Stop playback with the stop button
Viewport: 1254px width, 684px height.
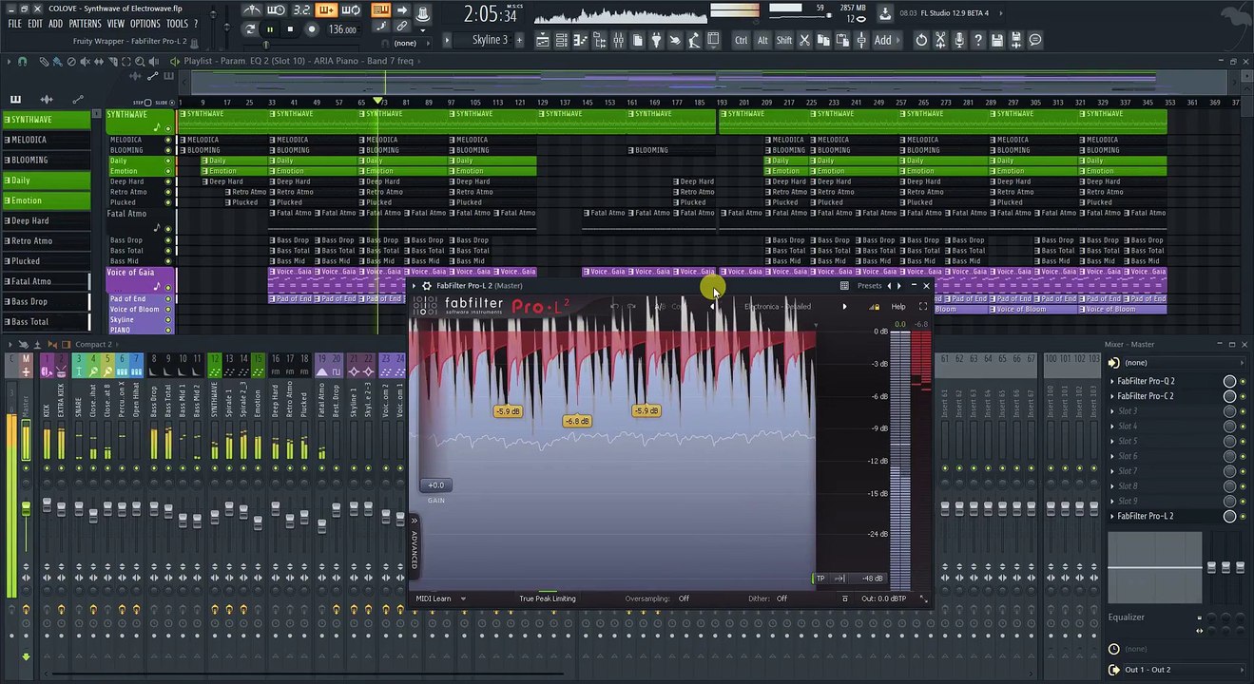[290, 29]
